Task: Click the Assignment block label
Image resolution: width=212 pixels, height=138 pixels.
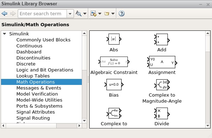Action: (x=162, y=73)
